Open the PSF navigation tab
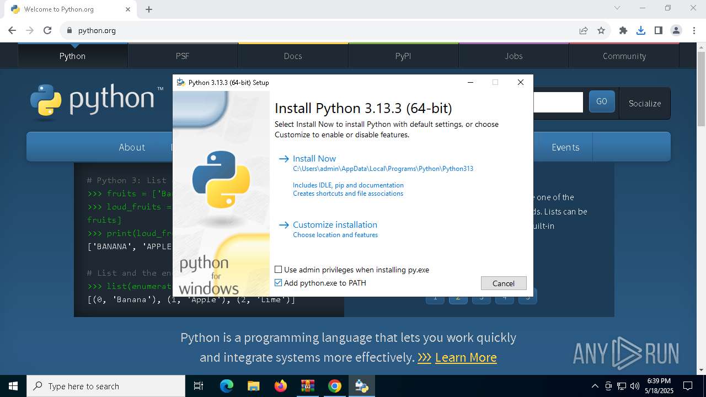Image resolution: width=706 pixels, height=397 pixels. coord(183,56)
